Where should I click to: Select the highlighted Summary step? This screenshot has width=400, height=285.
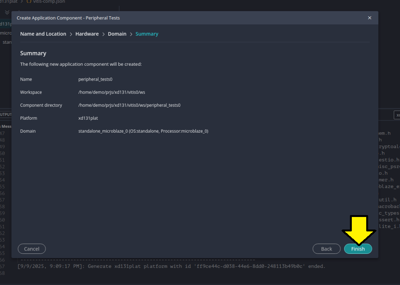pyautogui.click(x=146, y=34)
